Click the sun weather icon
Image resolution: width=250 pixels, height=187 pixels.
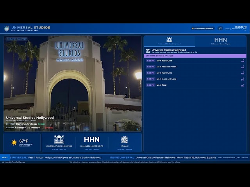pyautogui.click(x=14, y=142)
